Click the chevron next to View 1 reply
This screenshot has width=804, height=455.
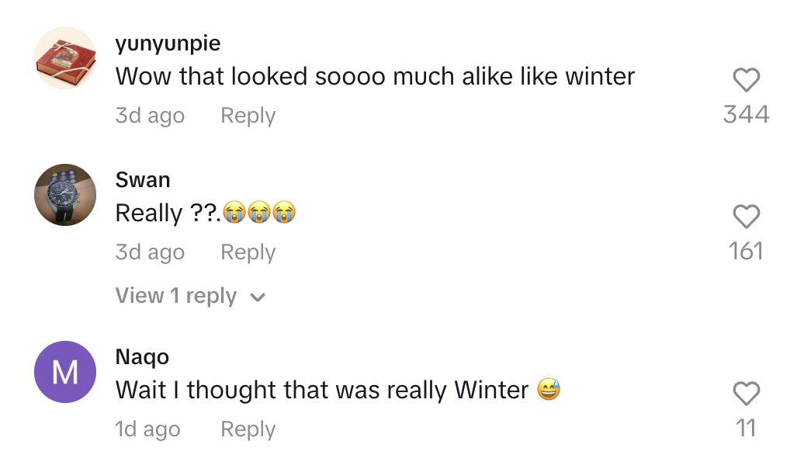[258, 297]
